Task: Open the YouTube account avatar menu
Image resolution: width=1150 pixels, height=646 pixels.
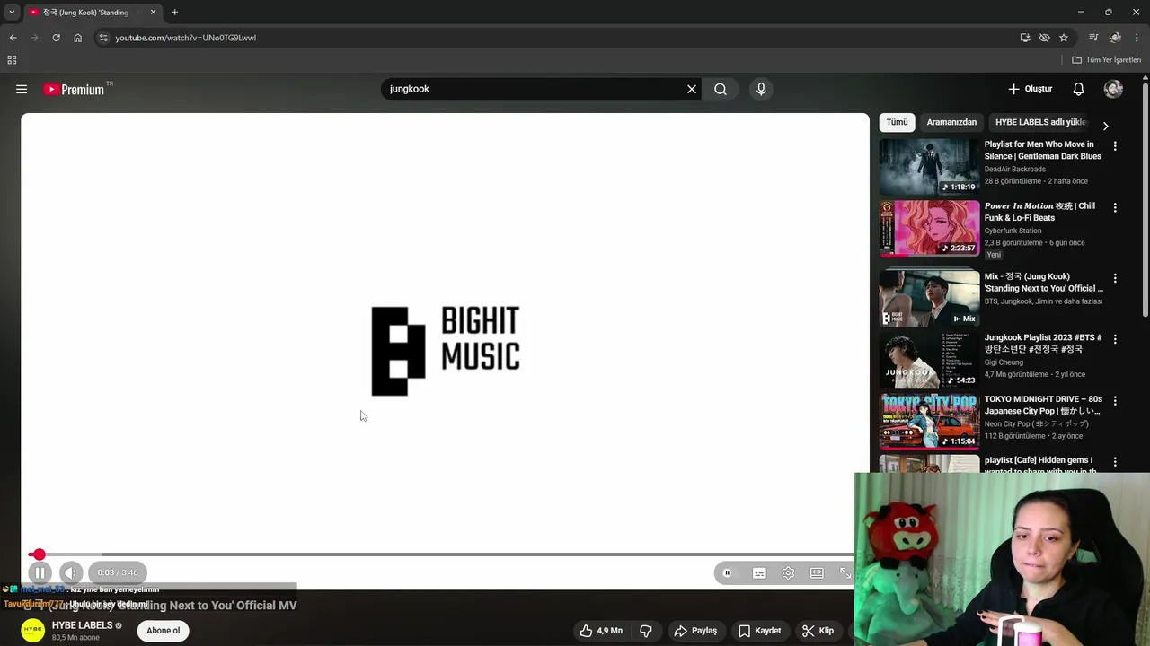Action: (1113, 89)
